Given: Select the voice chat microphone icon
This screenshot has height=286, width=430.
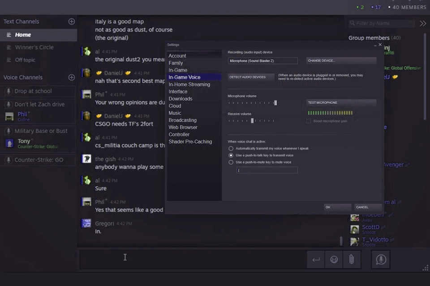Looking at the screenshot, I should [x=381, y=259].
